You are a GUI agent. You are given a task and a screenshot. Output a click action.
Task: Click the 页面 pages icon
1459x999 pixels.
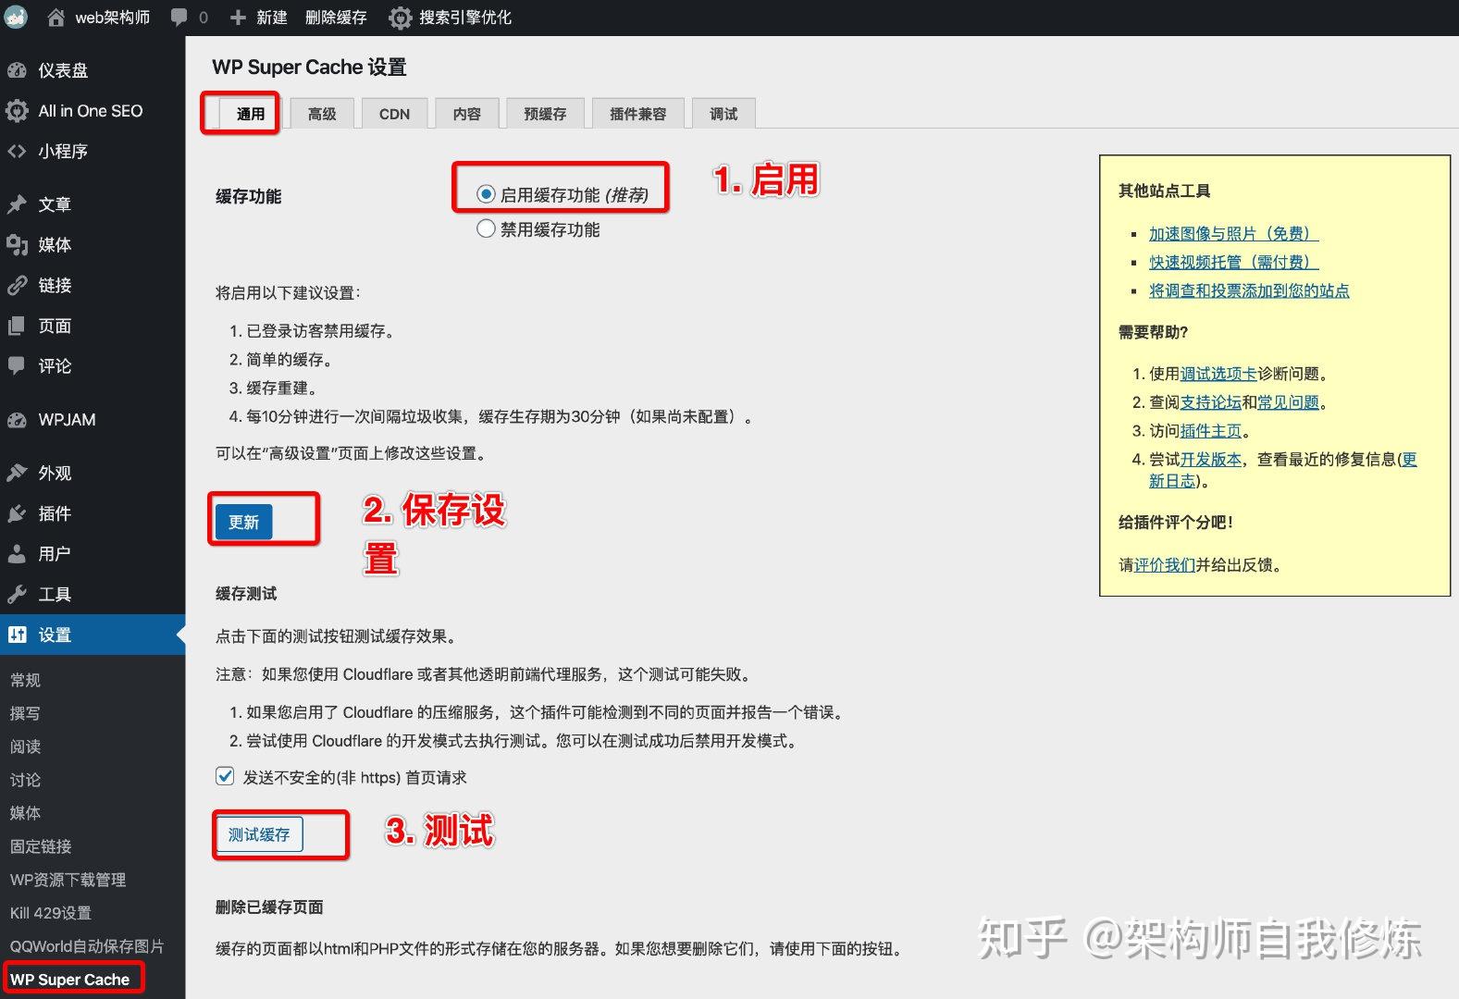(x=17, y=326)
